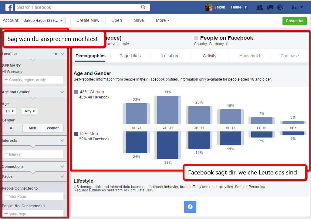The width and height of the screenshot is (311, 219).
Task: Switch to the Purchase tab
Action: 289,56
